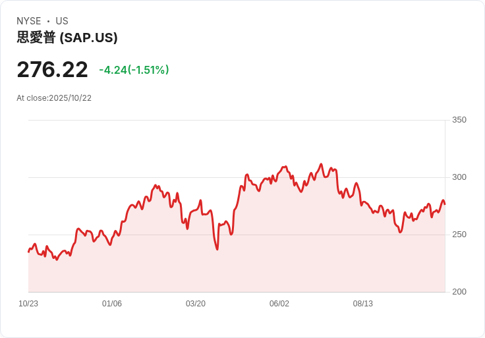Viewport: 485px width, 338px height.
Task: Click the sharp price dip after 03/20
Action: [217, 248]
